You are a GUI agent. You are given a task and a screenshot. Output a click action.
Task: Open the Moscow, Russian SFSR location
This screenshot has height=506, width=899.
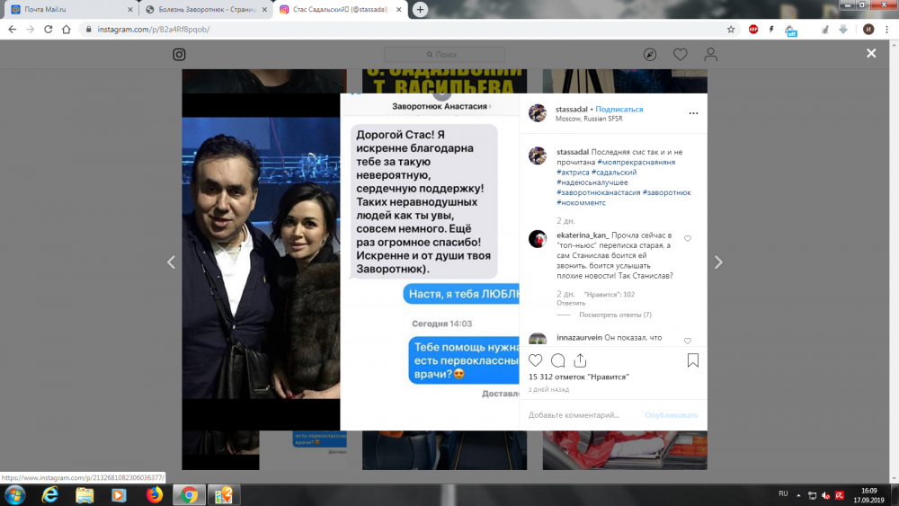pos(589,119)
